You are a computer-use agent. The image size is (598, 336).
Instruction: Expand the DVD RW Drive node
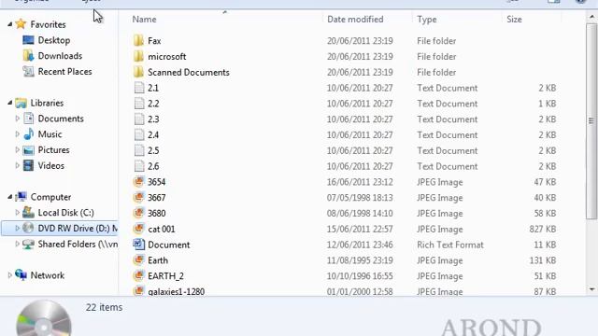click(x=17, y=228)
